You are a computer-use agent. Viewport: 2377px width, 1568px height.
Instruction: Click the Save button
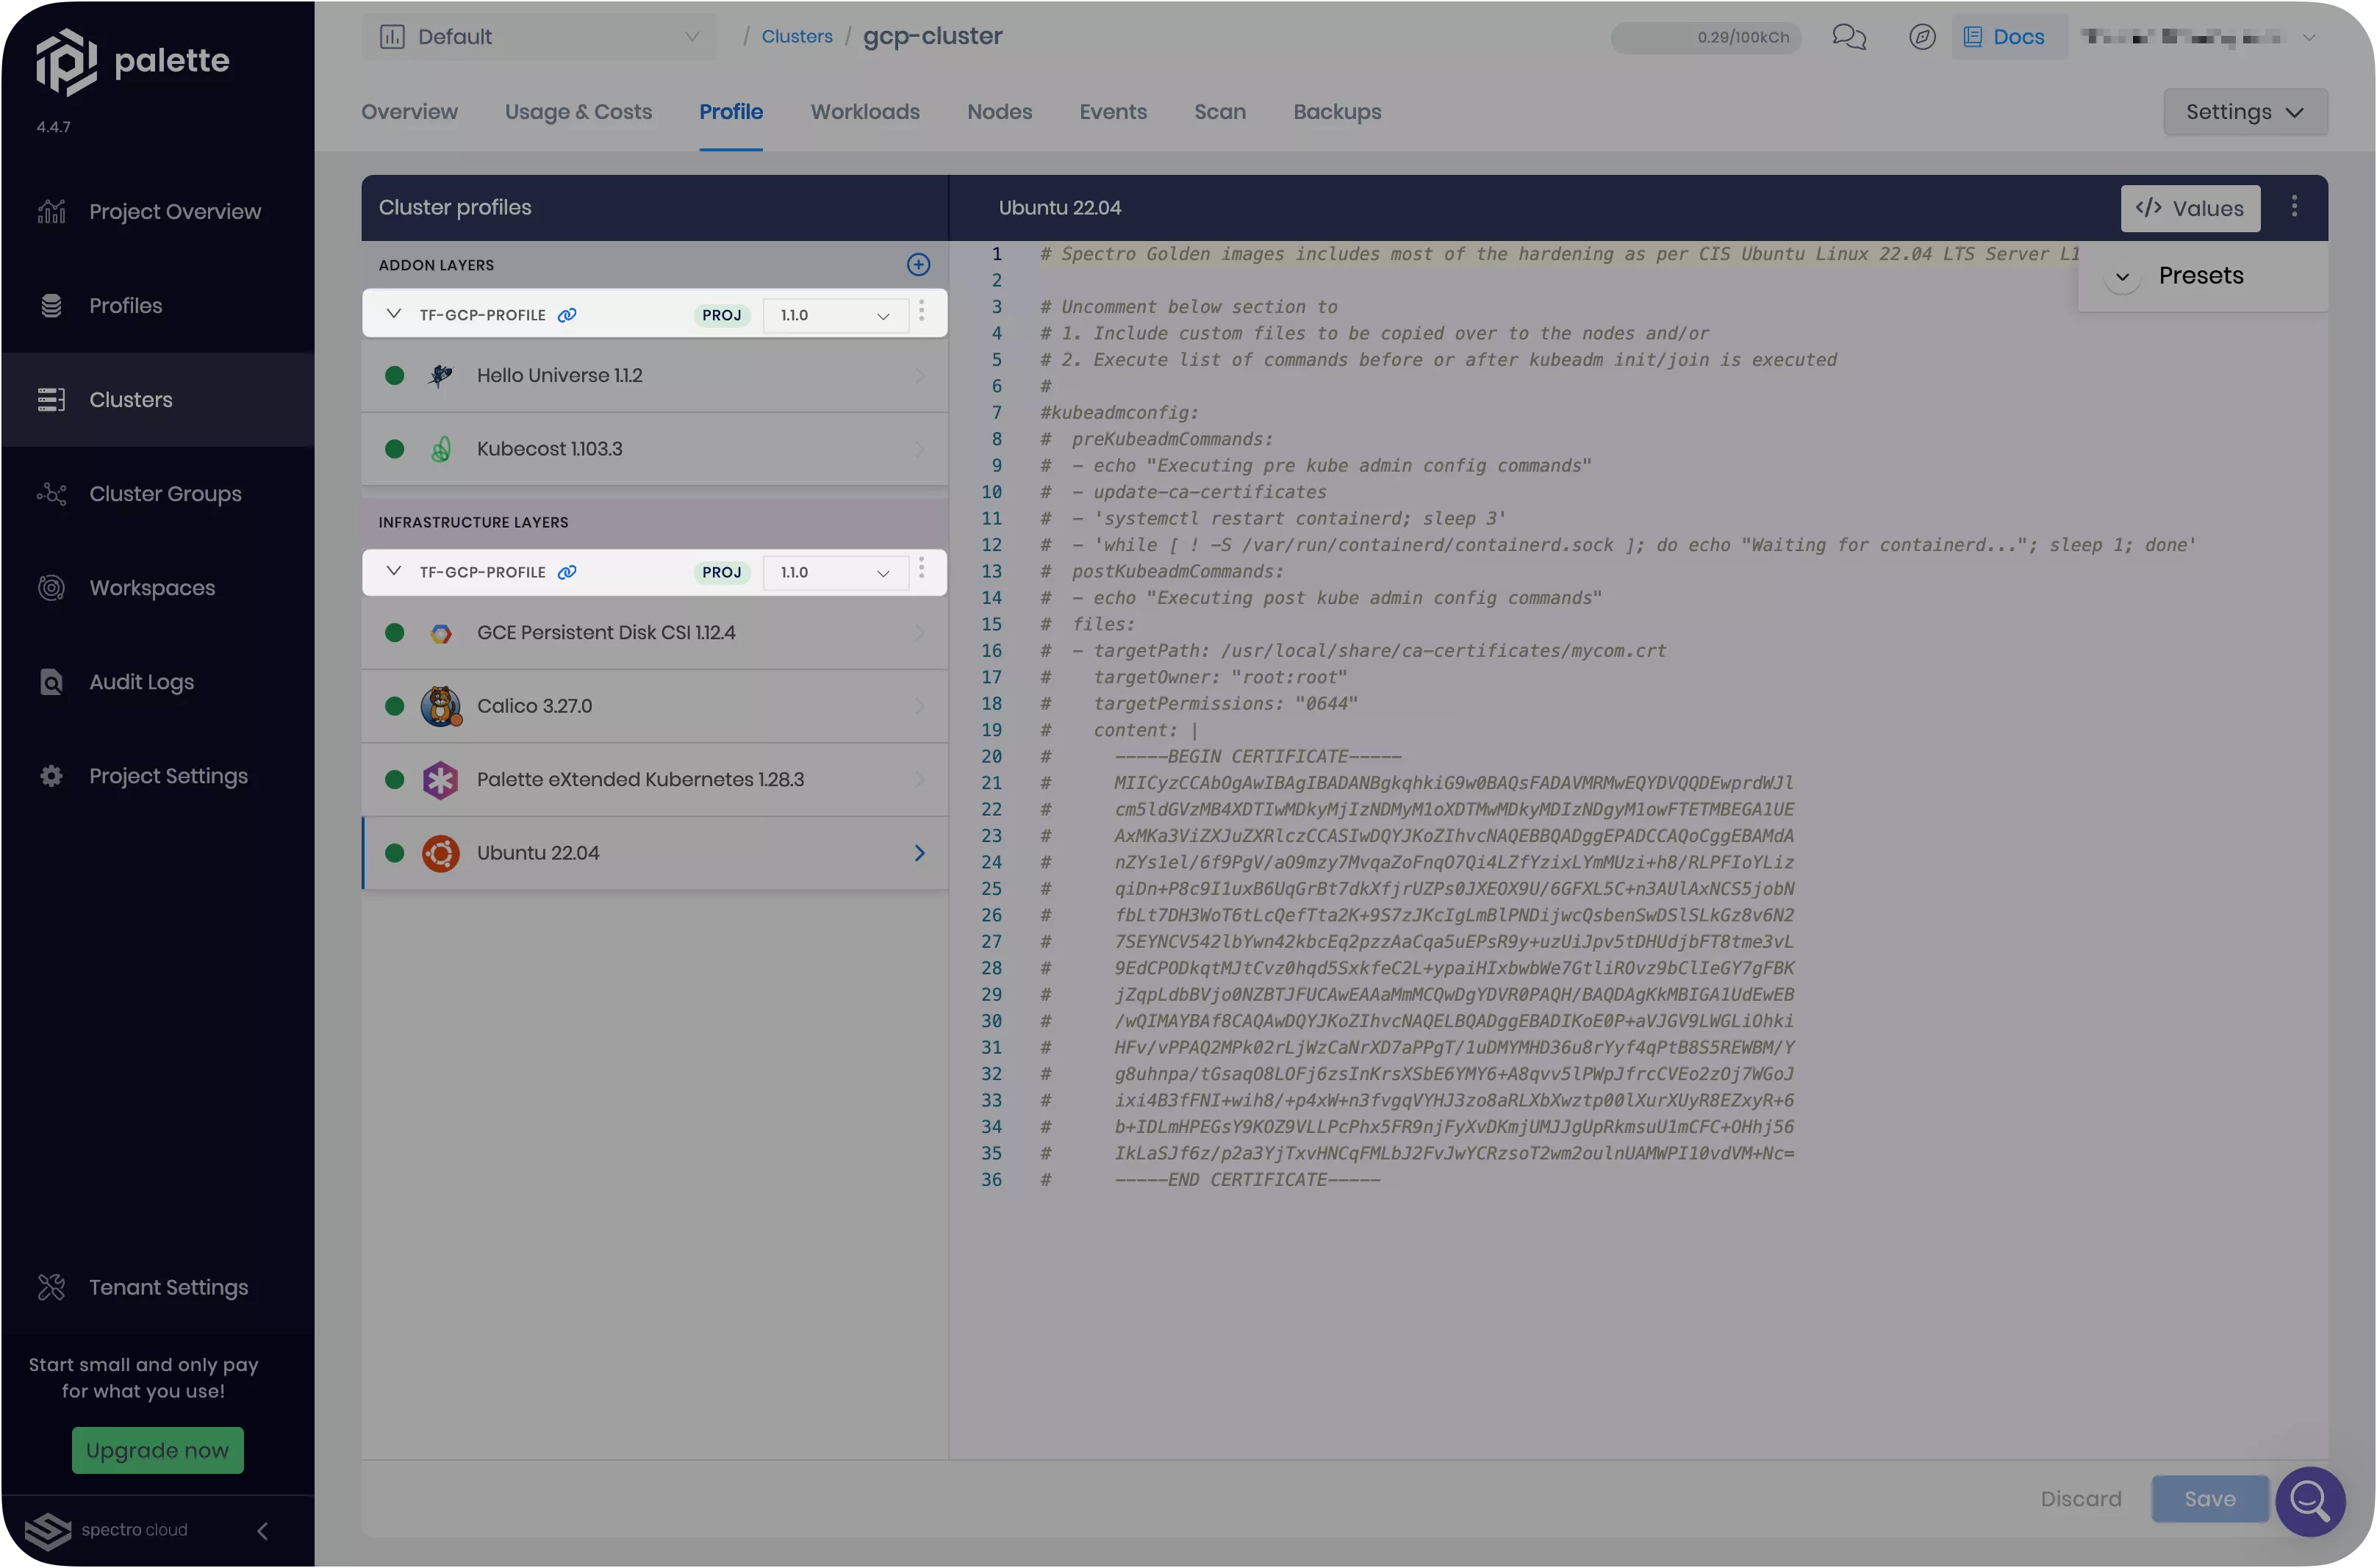pyautogui.click(x=2209, y=1498)
